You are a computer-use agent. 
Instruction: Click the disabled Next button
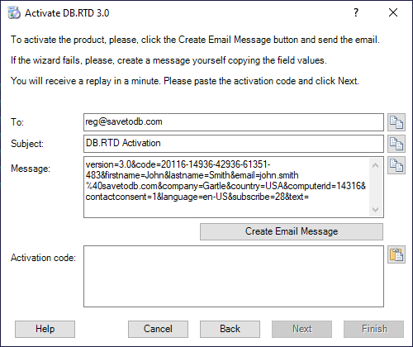pos(301,329)
